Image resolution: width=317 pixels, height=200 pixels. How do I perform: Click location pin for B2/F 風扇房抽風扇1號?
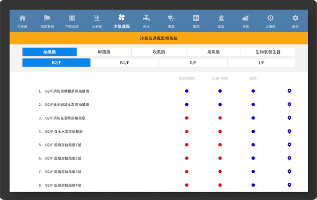289,145
